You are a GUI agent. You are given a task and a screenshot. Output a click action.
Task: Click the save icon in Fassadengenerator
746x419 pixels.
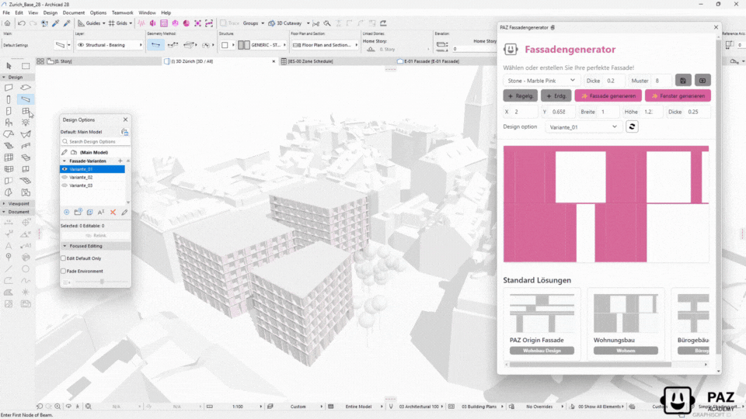(x=683, y=81)
